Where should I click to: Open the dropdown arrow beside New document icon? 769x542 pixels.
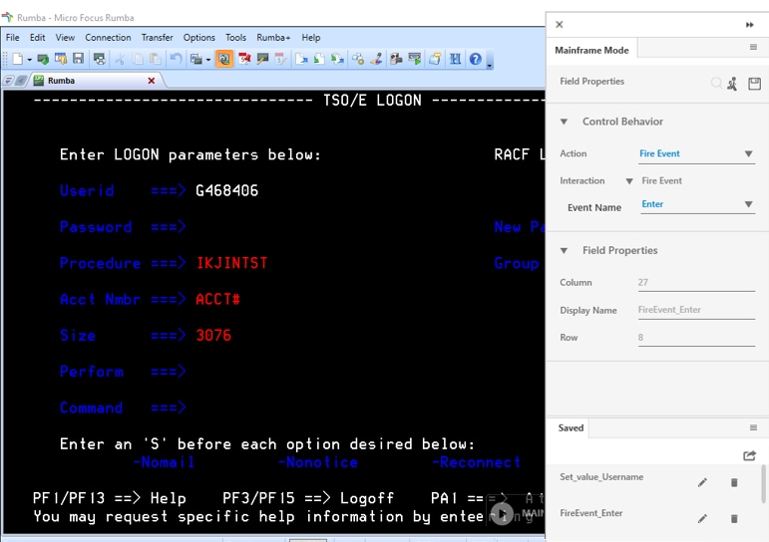(30, 60)
